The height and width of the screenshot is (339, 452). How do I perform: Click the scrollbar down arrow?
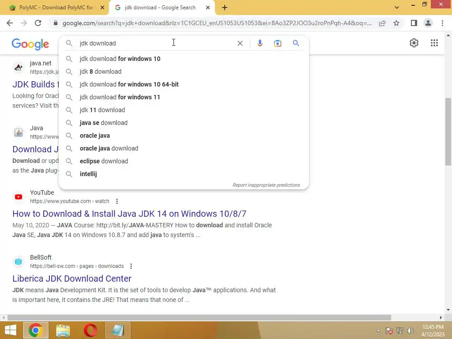pyautogui.click(x=448, y=310)
